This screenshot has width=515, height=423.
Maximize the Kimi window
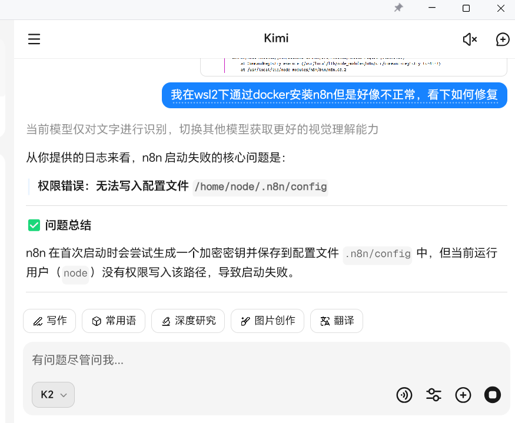[466, 8]
